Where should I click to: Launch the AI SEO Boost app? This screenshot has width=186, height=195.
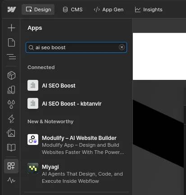(76, 85)
